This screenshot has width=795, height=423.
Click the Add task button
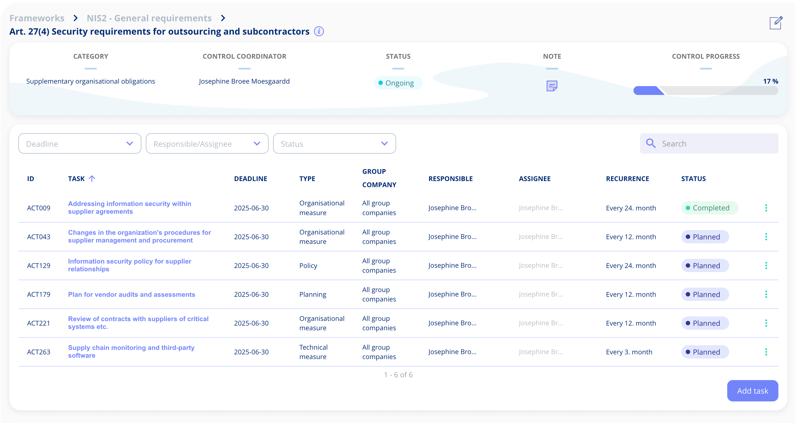(752, 391)
